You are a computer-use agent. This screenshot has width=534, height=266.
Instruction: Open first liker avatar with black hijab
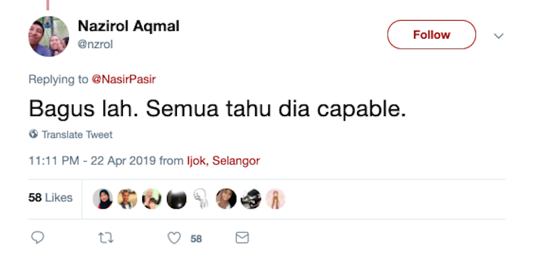pos(103,199)
